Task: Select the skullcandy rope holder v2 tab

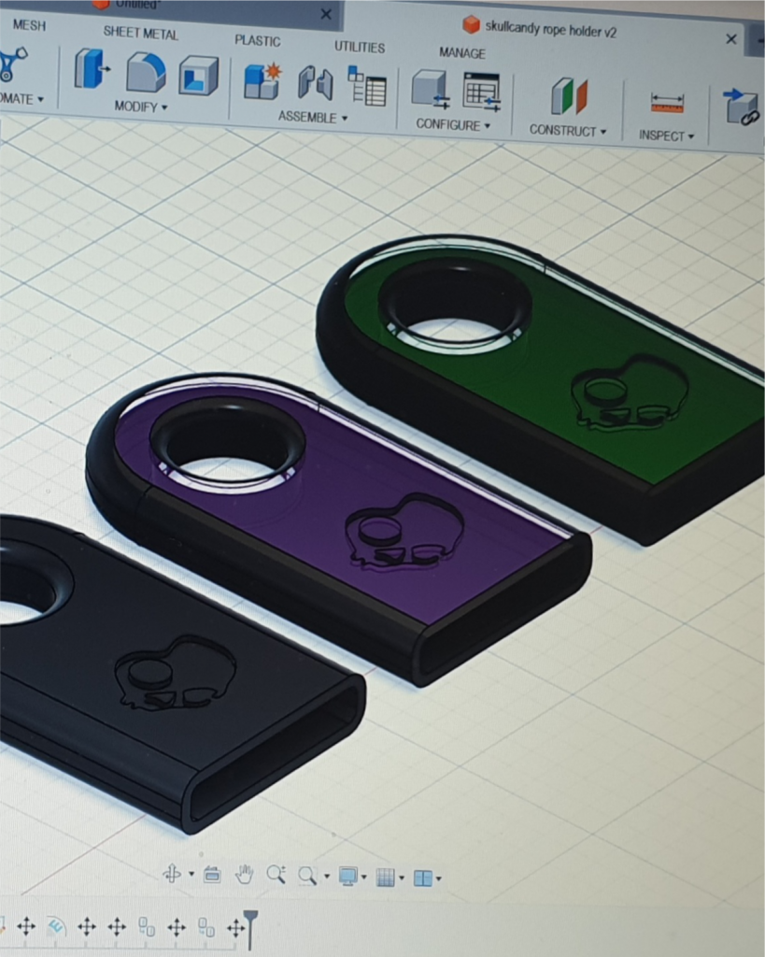Action: pyautogui.click(x=551, y=29)
